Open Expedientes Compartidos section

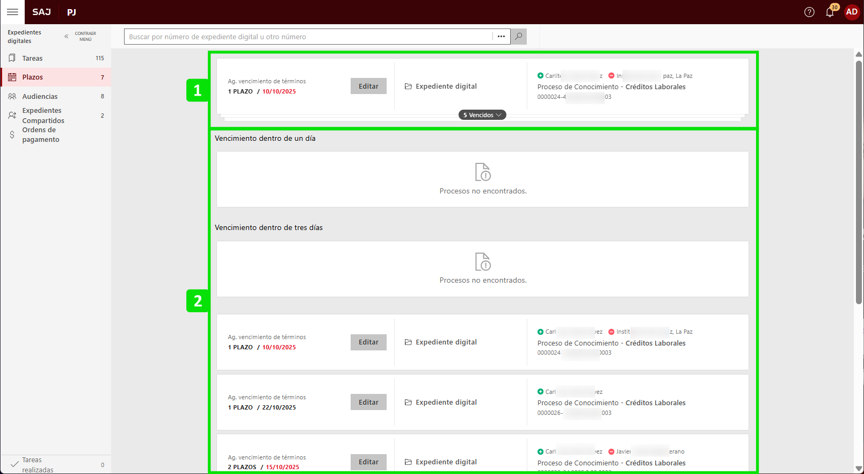(x=43, y=116)
